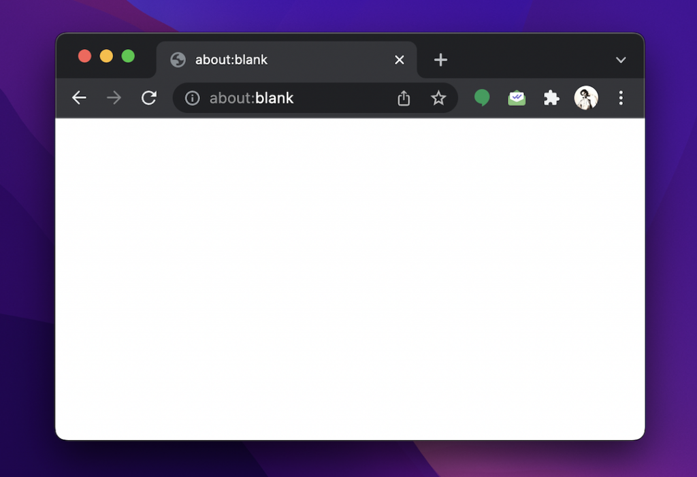Close the window with red button
Screen dimensions: 697x477
click(85, 56)
